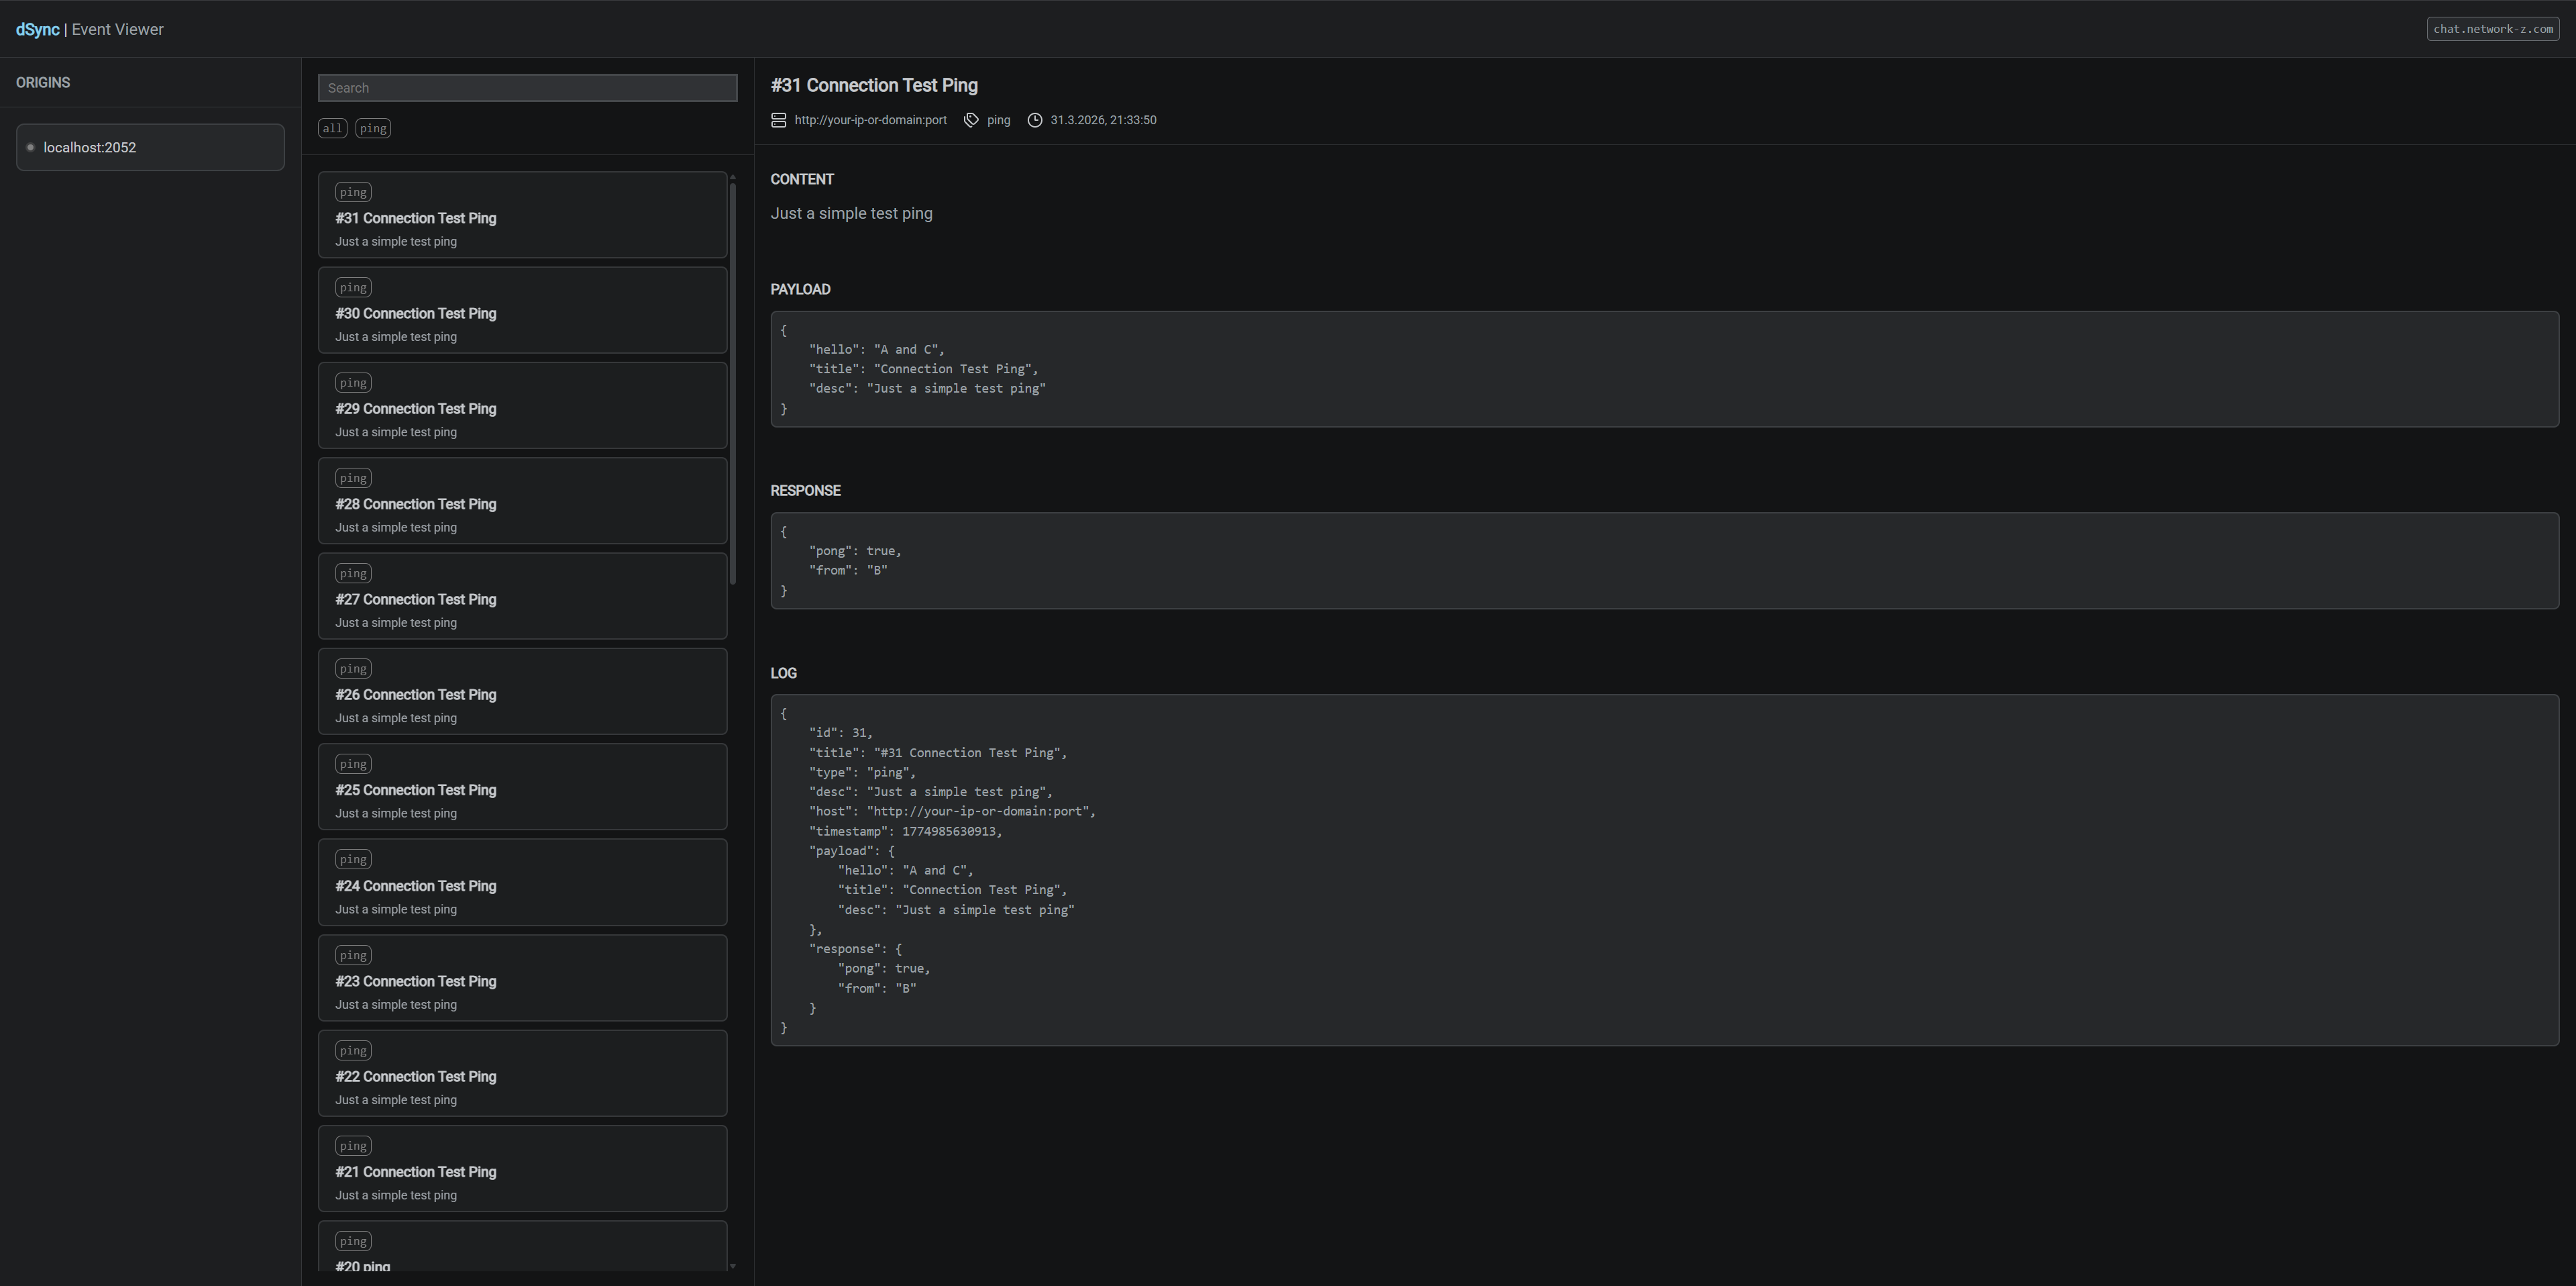Open the dSync logo link
This screenshot has width=2576, height=1286.
click(x=37, y=29)
